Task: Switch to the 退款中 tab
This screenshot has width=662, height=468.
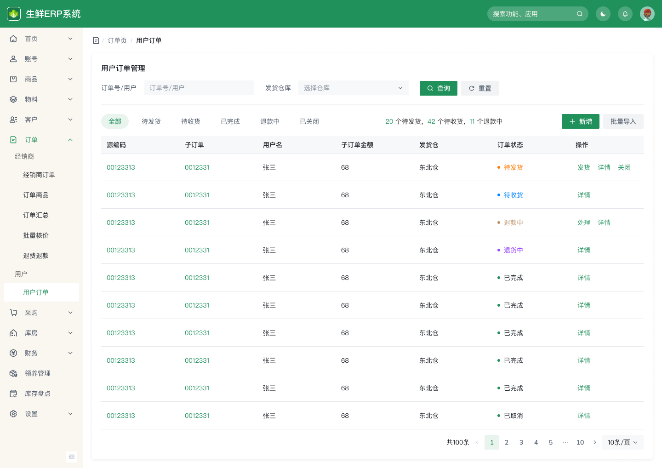Action: (x=270, y=121)
